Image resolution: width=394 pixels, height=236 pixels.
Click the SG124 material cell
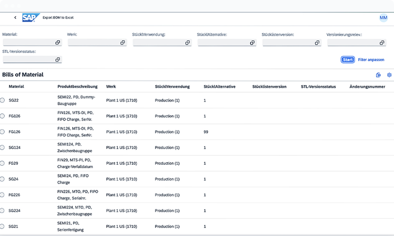tap(15, 148)
